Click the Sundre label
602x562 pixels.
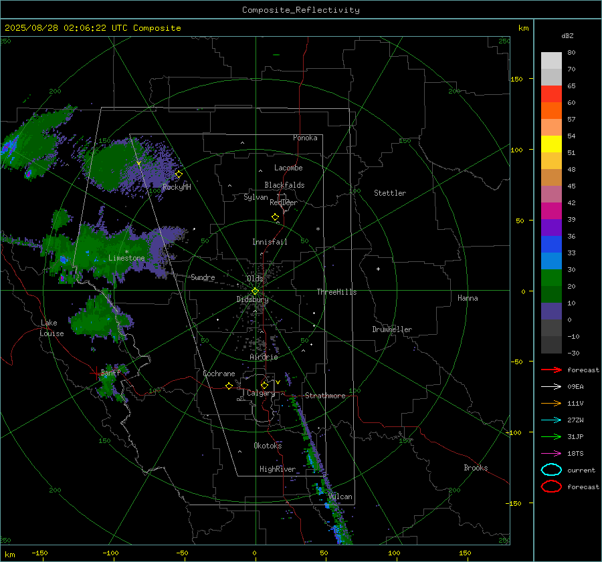pyautogui.click(x=203, y=277)
